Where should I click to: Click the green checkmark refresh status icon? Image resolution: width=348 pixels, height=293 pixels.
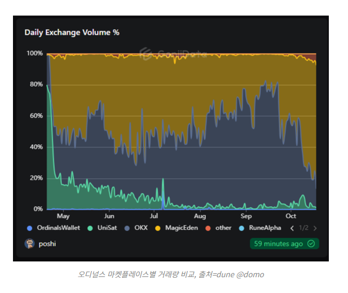312,244
